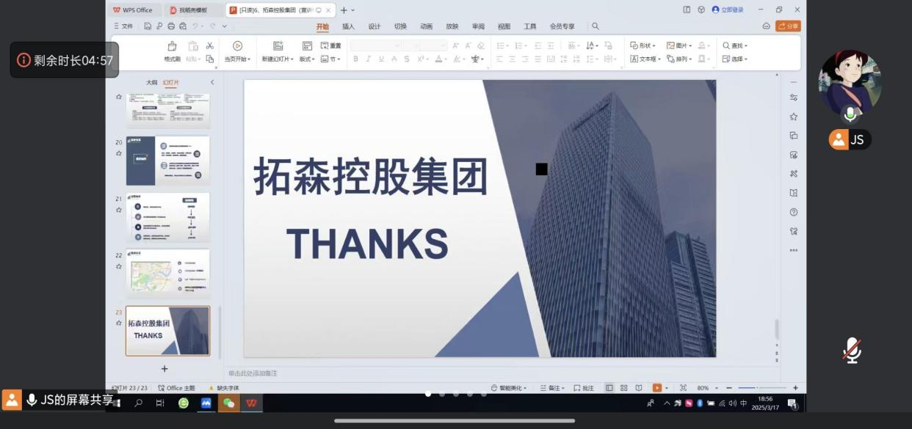Click the zoom slider in status bar

[756, 388]
